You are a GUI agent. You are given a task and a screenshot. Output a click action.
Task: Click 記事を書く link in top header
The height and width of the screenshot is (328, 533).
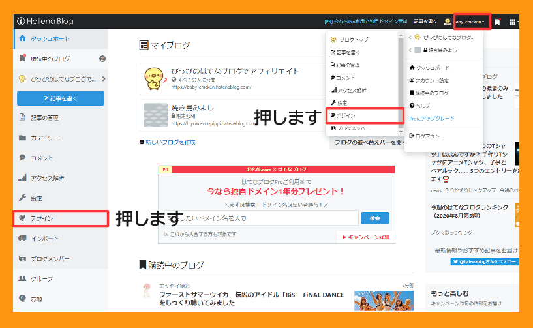(x=425, y=22)
